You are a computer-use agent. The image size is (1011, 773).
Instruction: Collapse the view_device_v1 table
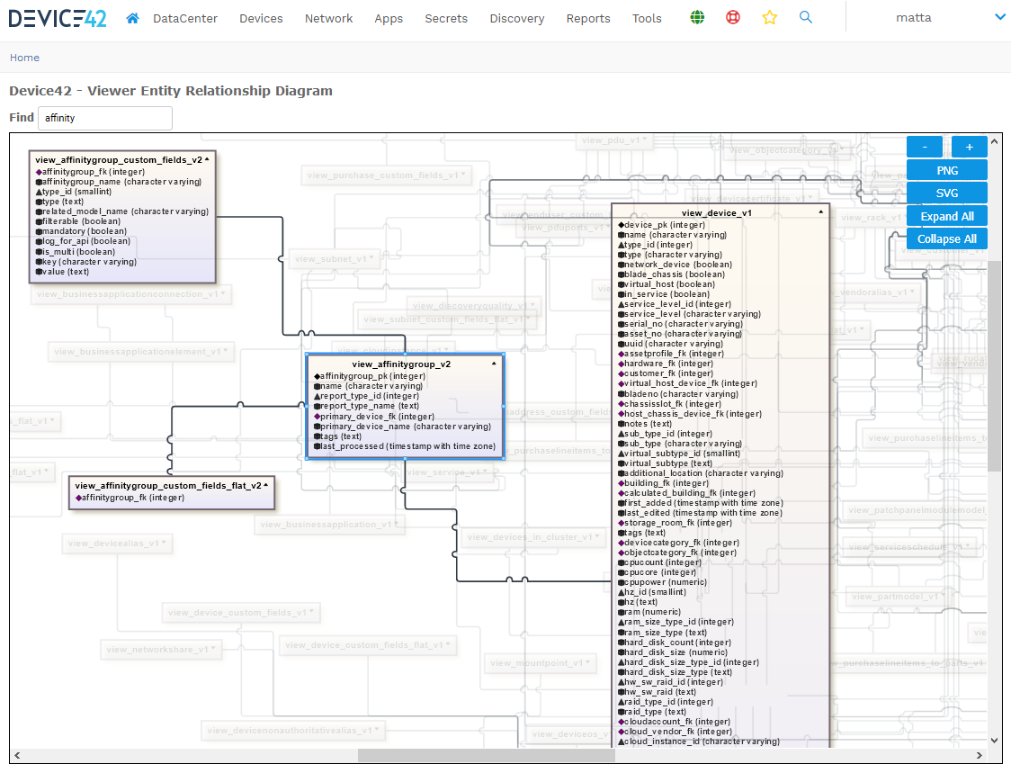pyautogui.click(x=821, y=212)
